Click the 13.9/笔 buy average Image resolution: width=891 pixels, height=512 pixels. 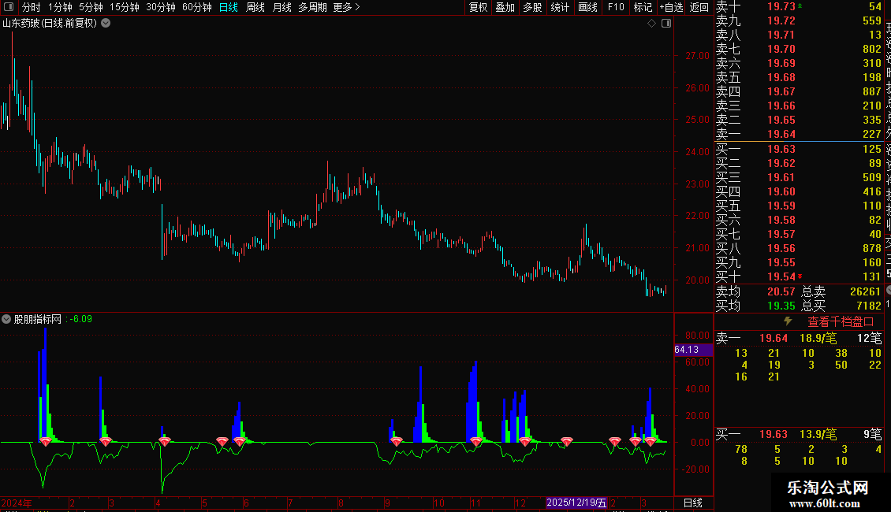point(818,434)
